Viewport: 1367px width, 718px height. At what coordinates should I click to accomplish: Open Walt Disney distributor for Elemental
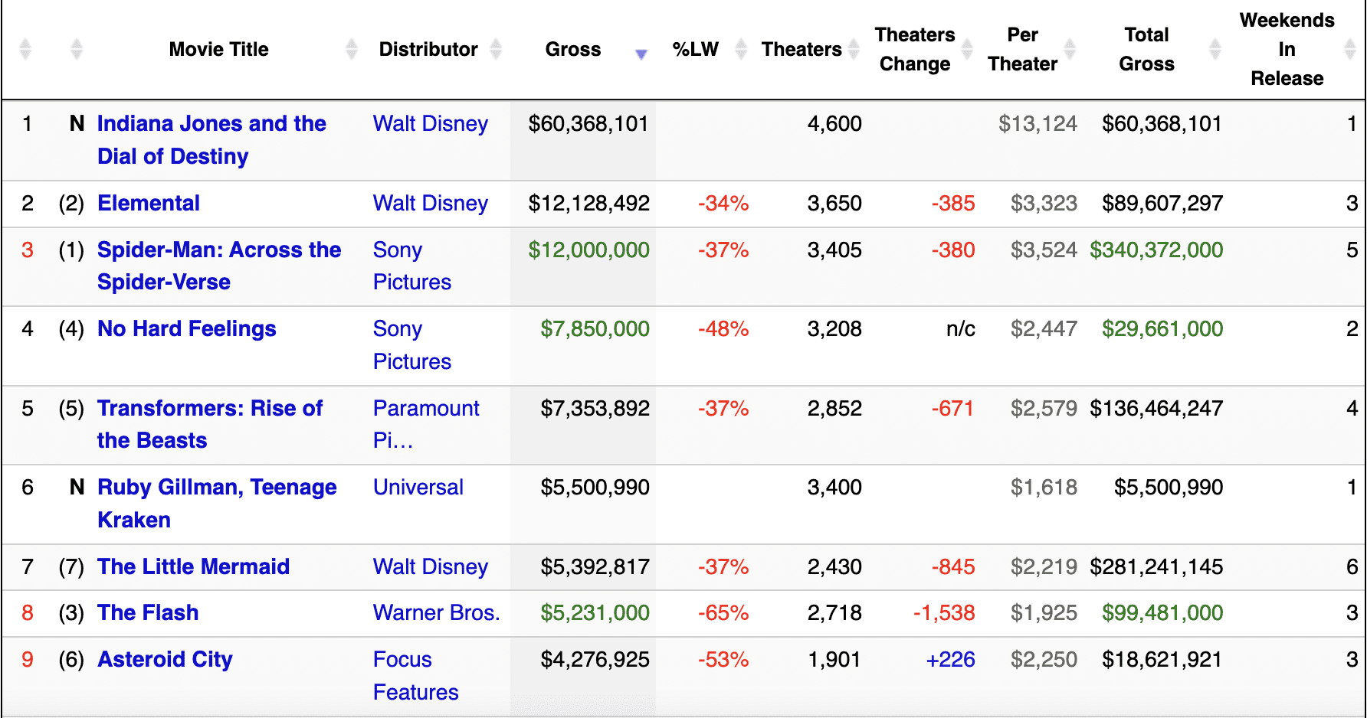click(431, 203)
